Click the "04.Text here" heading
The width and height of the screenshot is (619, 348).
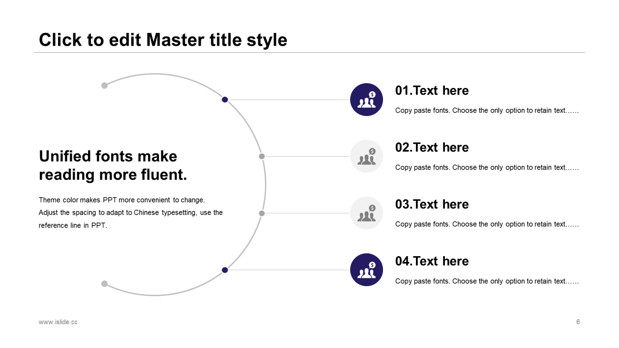432,261
